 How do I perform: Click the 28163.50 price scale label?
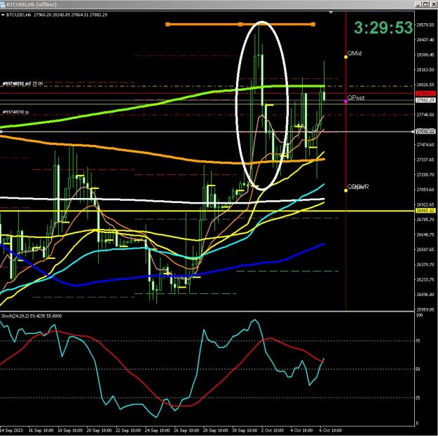[x=425, y=70]
